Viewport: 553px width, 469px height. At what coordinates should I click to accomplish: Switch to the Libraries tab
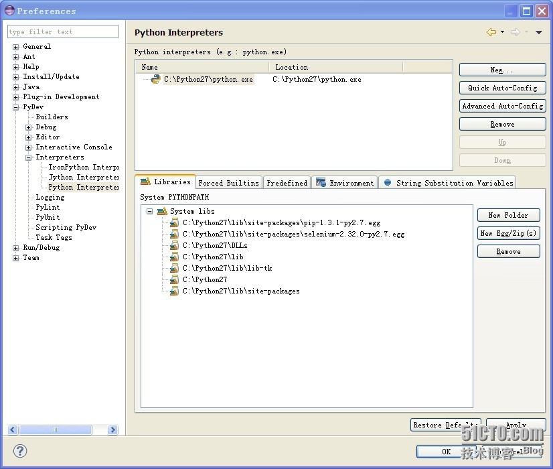pos(165,182)
